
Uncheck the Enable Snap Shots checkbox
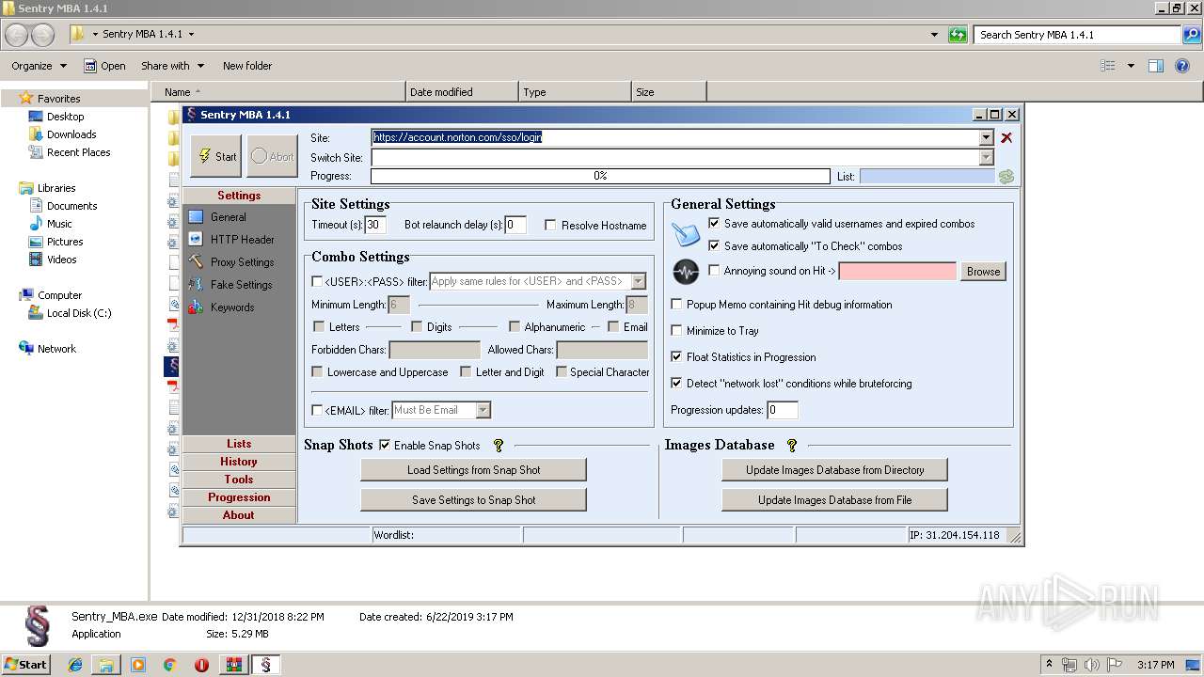(x=385, y=446)
